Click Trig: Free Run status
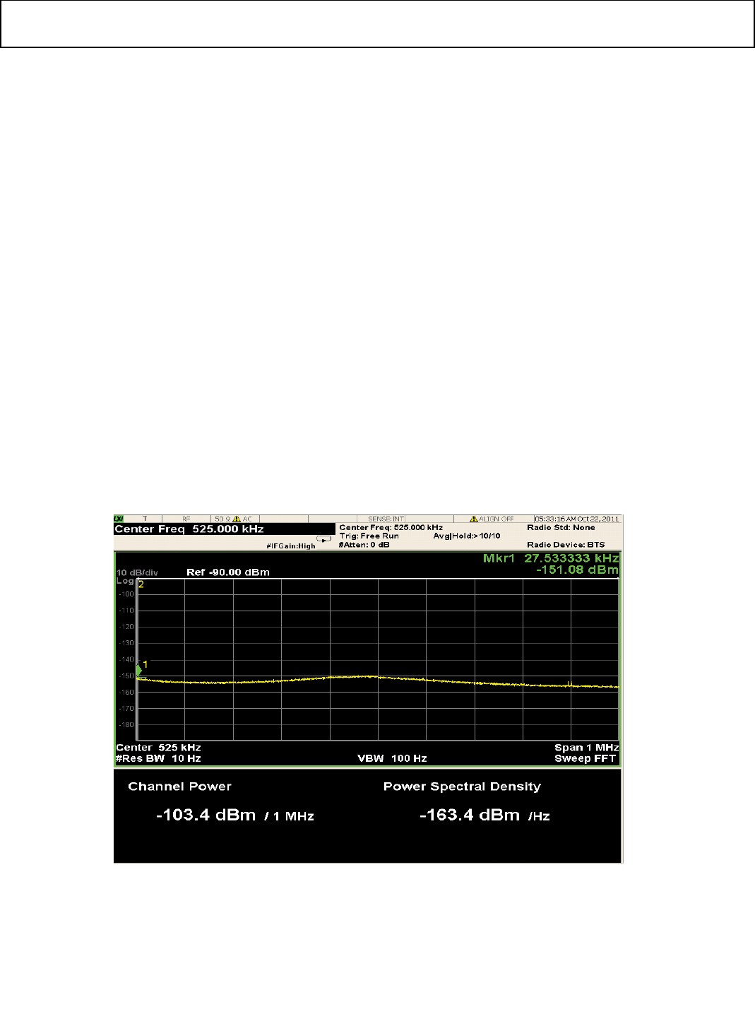 [369, 536]
